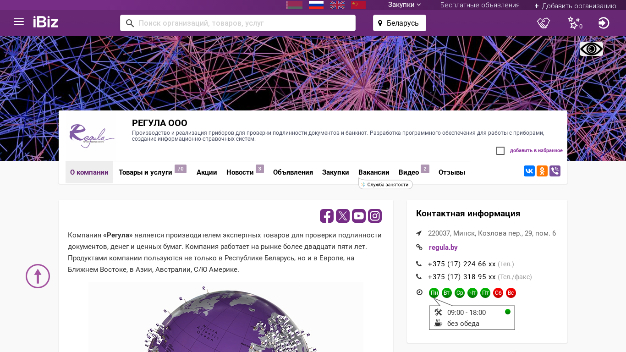626x352 pixels.
Task: Open company Instagram page
Action: [x=375, y=216]
